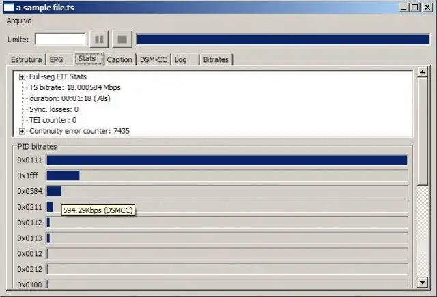Close the a sample file.ts window

tap(427, 8)
